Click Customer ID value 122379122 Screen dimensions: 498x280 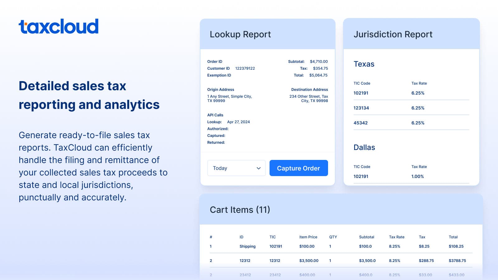click(245, 68)
